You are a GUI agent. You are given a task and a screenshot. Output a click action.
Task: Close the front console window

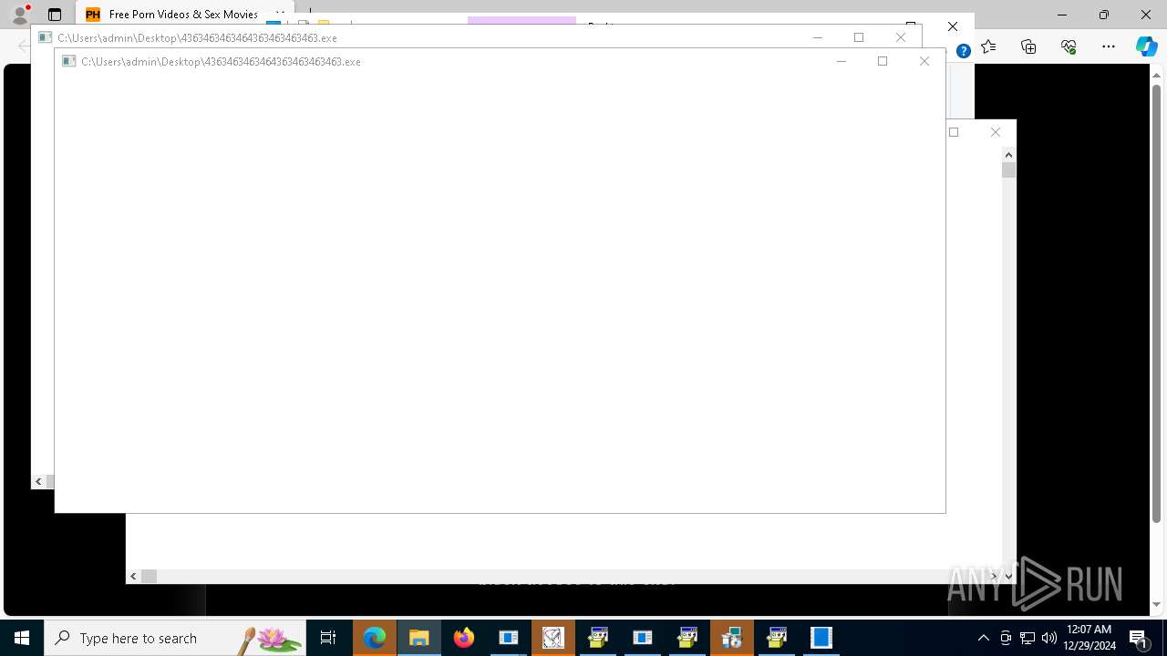point(924,61)
